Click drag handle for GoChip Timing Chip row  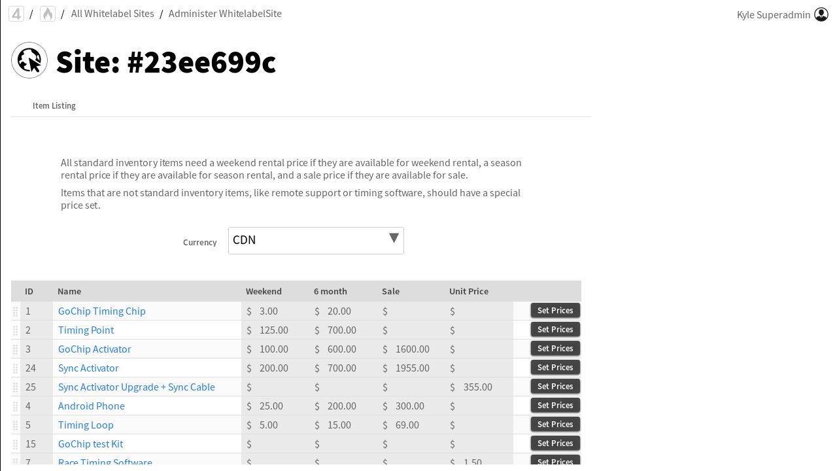[x=16, y=312]
